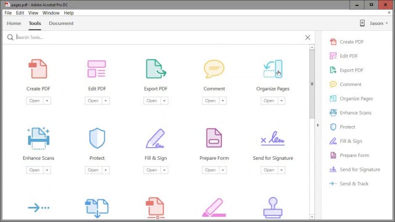Select the Protect shield icon
Image resolution: width=395 pixels, height=222 pixels.
coord(97,138)
